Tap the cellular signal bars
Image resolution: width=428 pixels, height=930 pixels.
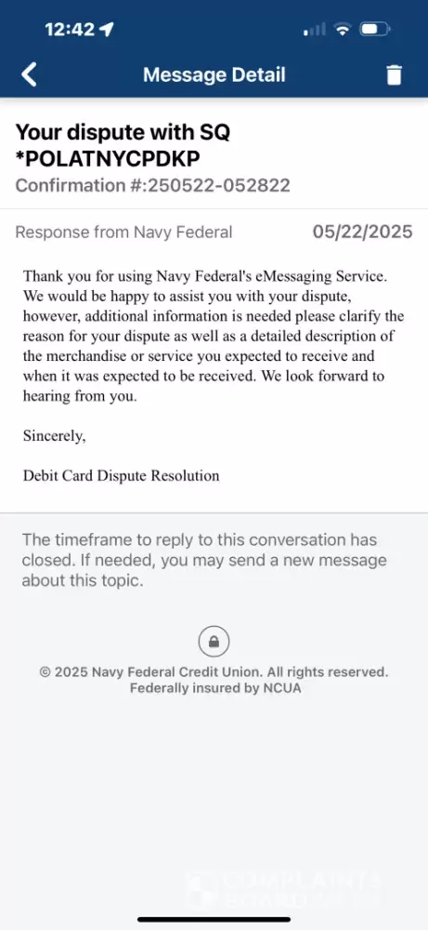coord(315,29)
